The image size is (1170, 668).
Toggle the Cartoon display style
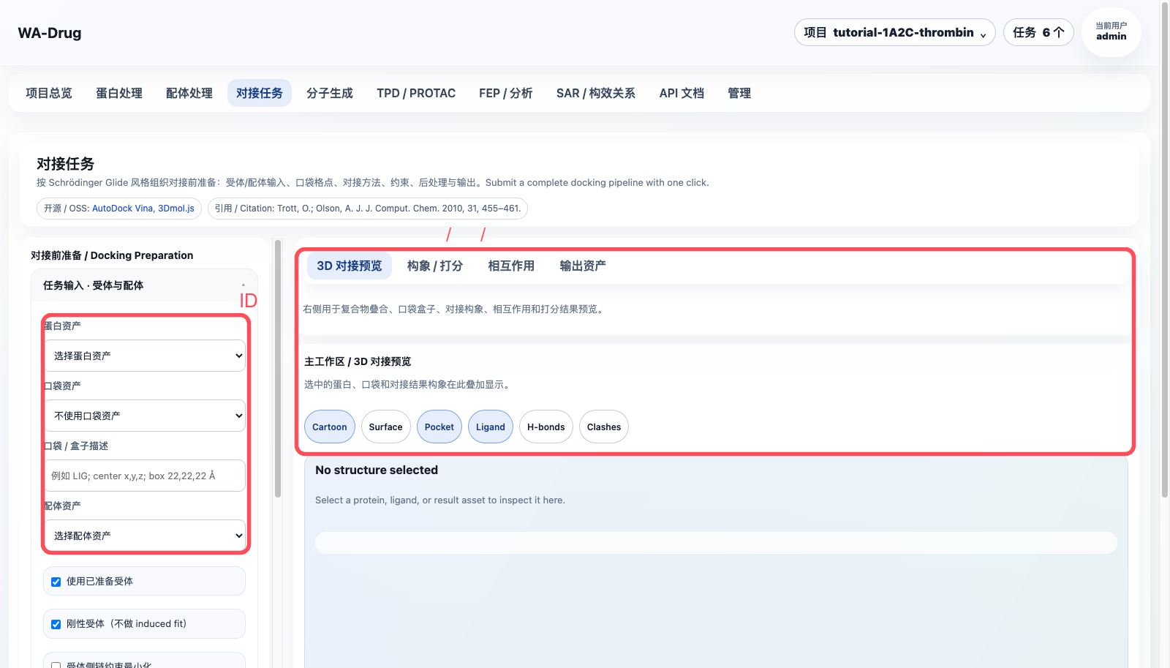[330, 427]
